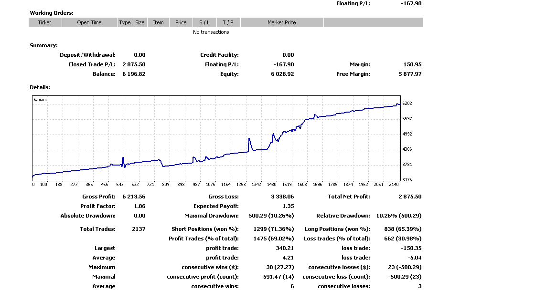Click the Long Positions value 838 (65.39%)
The height and width of the screenshot is (291, 546).
pos(403,229)
